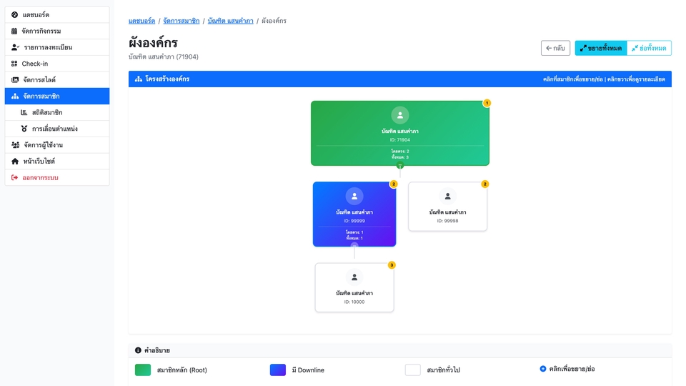Viewport: 686px width, 386px height.
Task: Click the calendar icon for จัดการกิจกรรม
Action: (15, 31)
